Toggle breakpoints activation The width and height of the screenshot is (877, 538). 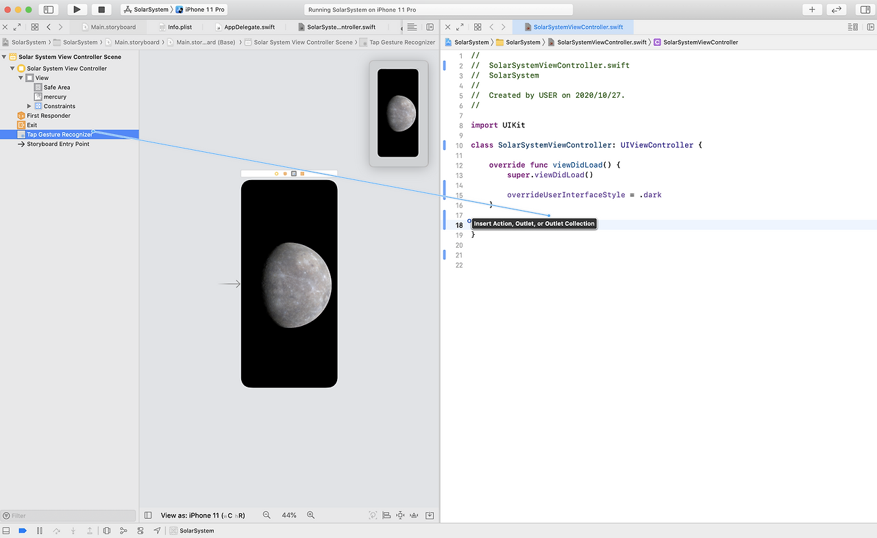23,530
